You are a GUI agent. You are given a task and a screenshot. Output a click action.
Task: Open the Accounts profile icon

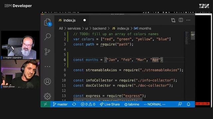pos(47,81)
